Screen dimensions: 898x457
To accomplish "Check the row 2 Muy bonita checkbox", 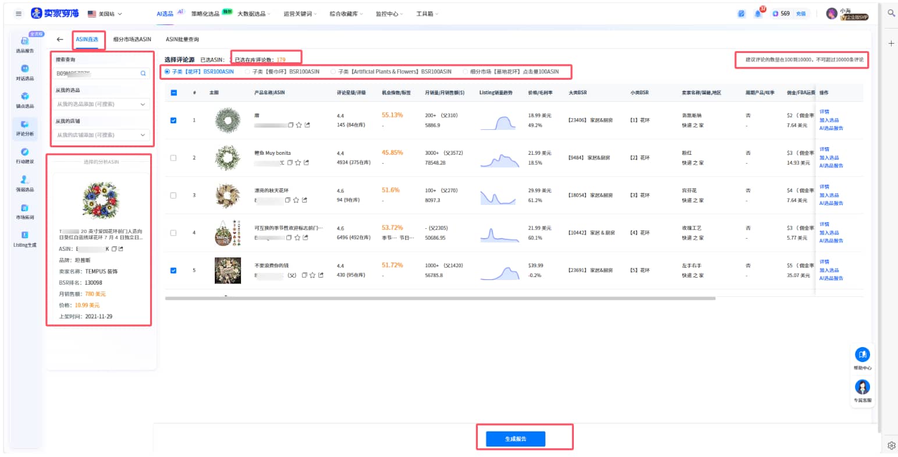I will pos(173,158).
